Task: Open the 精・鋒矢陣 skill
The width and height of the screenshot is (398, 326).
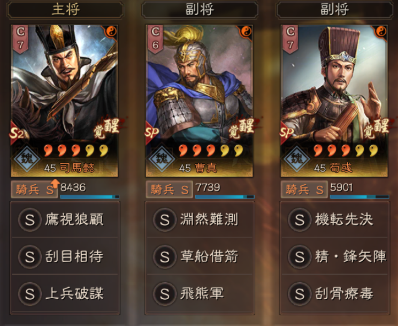Action: click(x=335, y=256)
